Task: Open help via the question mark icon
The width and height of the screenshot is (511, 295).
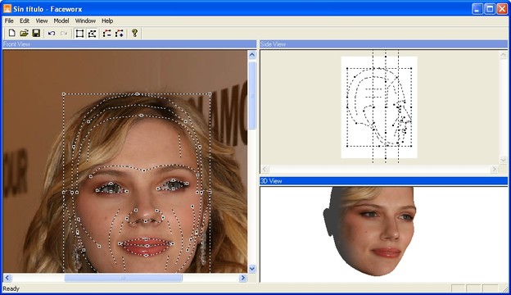Action: click(134, 33)
